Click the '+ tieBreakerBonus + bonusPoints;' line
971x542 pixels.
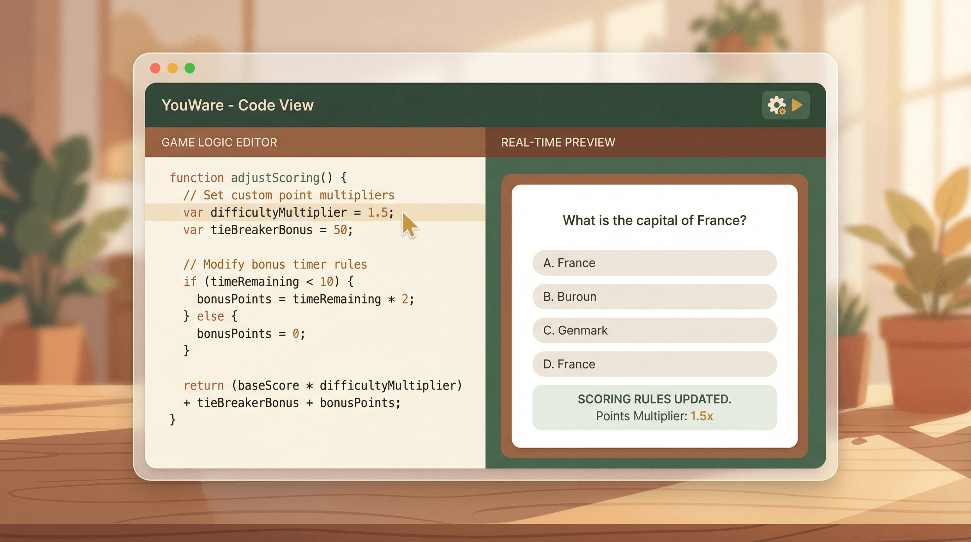(292, 403)
